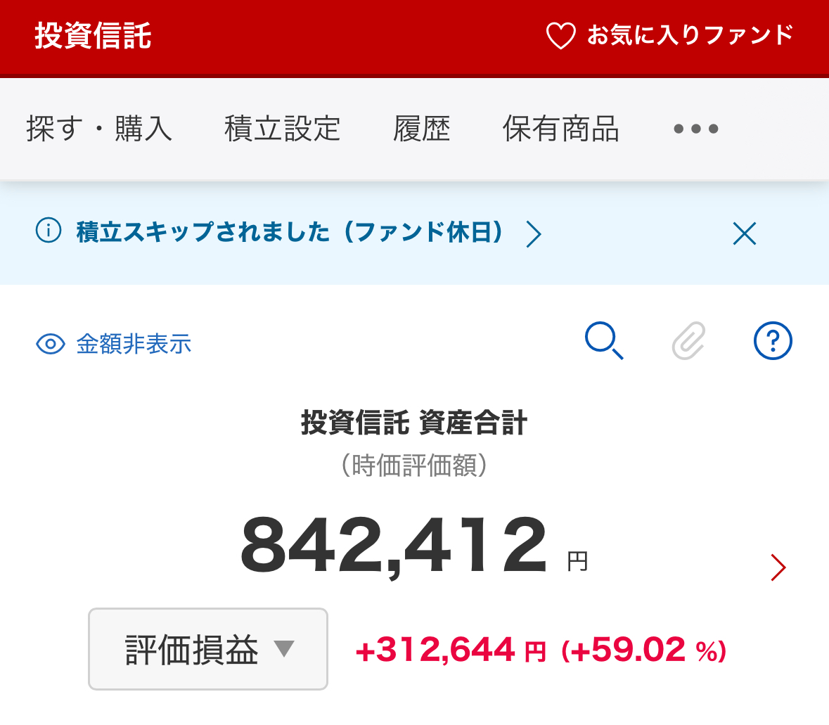Open asset details via red chevron
Screen dimensions: 829x725
(x=778, y=567)
